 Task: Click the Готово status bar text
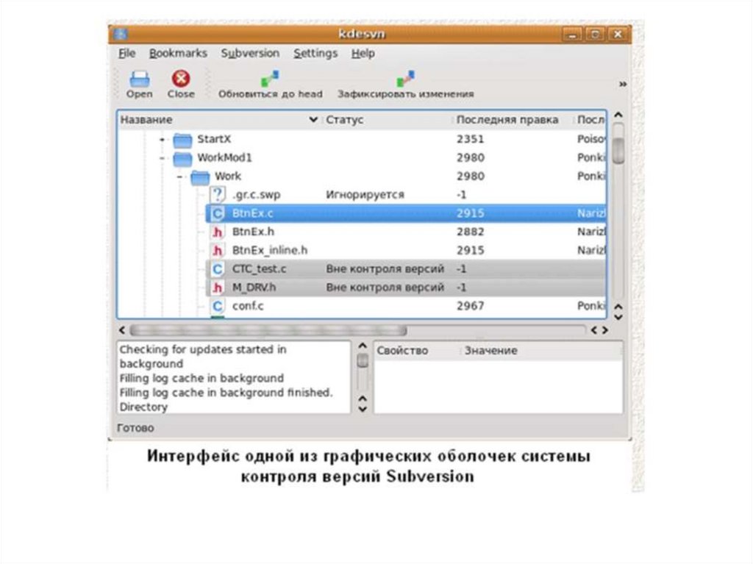(x=135, y=428)
